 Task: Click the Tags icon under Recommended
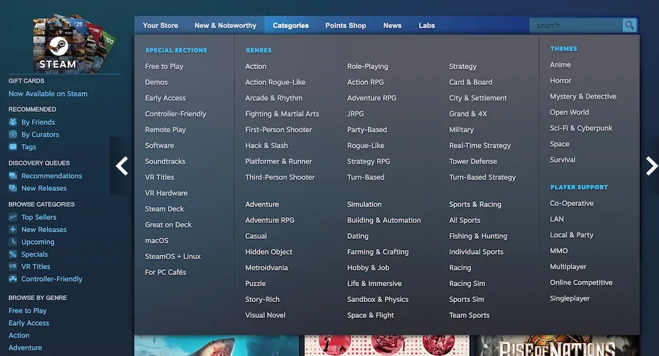[13, 147]
